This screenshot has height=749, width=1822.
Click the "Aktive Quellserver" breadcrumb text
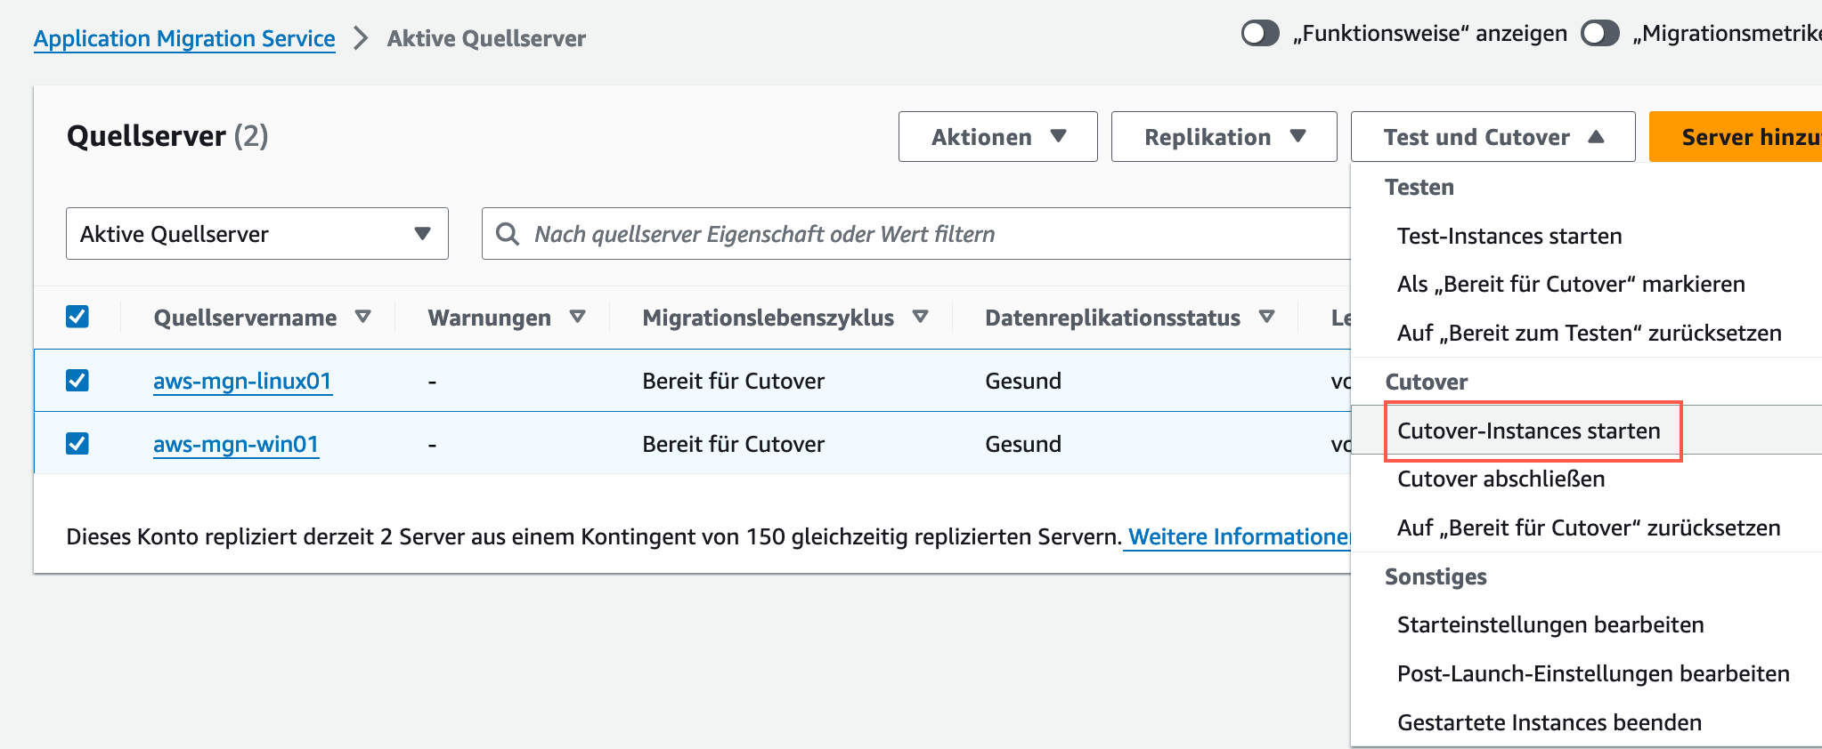pyautogui.click(x=486, y=38)
